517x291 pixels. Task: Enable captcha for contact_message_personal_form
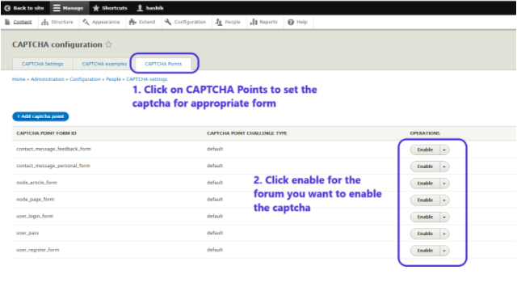tap(425, 167)
